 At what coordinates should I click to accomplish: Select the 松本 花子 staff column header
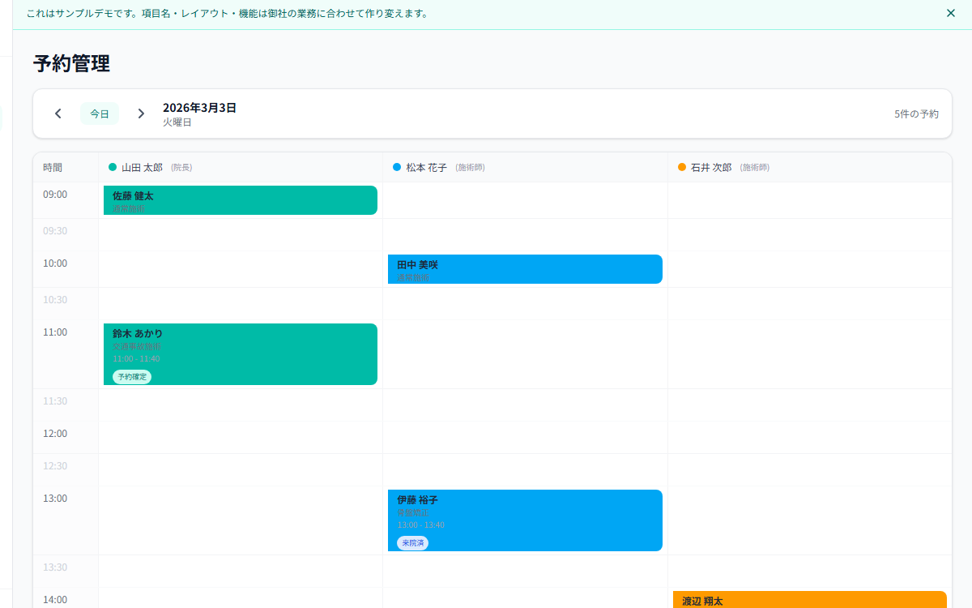[x=525, y=167]
